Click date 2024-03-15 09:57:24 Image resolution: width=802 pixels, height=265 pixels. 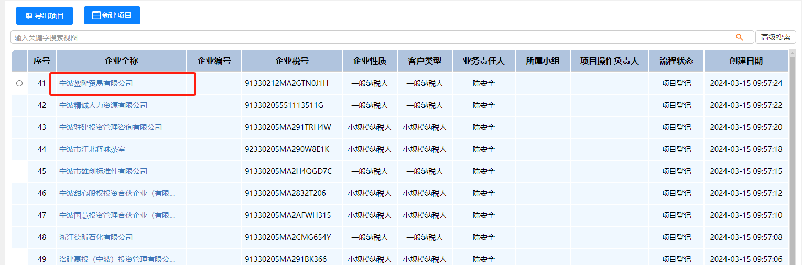coord(746,83)
